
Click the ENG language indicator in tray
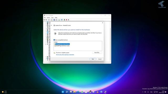click(151, 92)
